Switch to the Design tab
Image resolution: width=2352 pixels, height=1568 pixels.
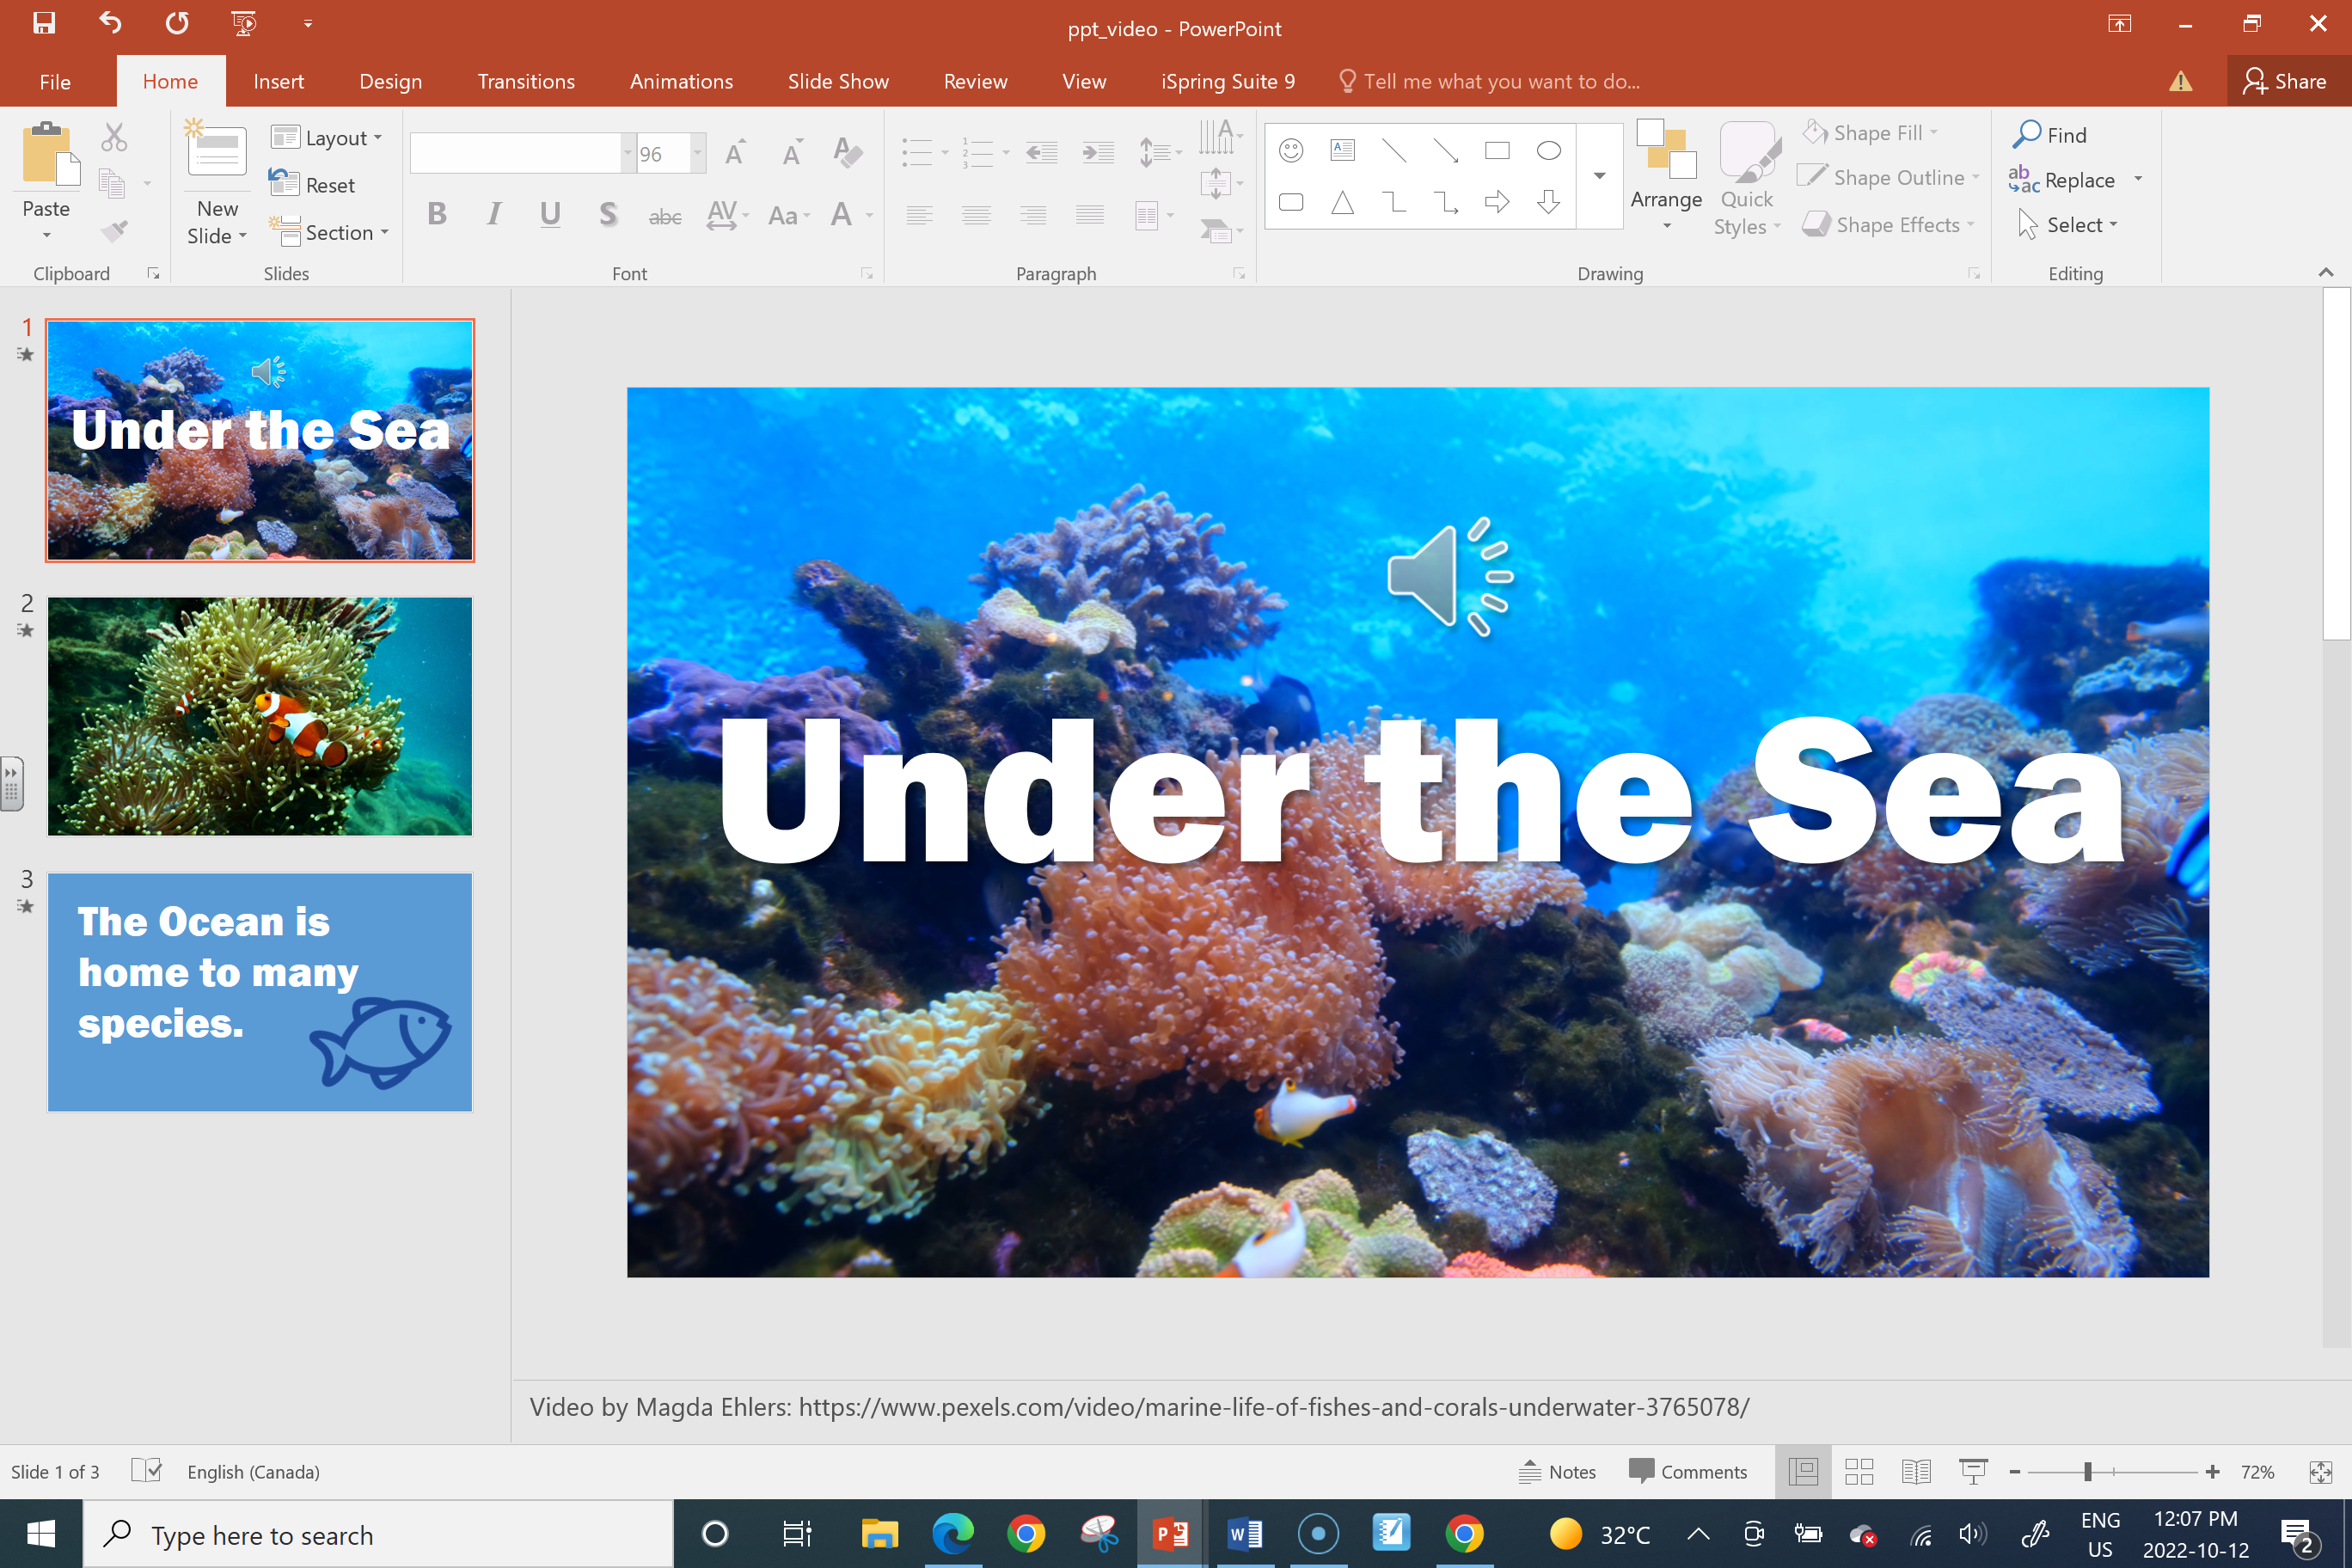click(390, 81)
